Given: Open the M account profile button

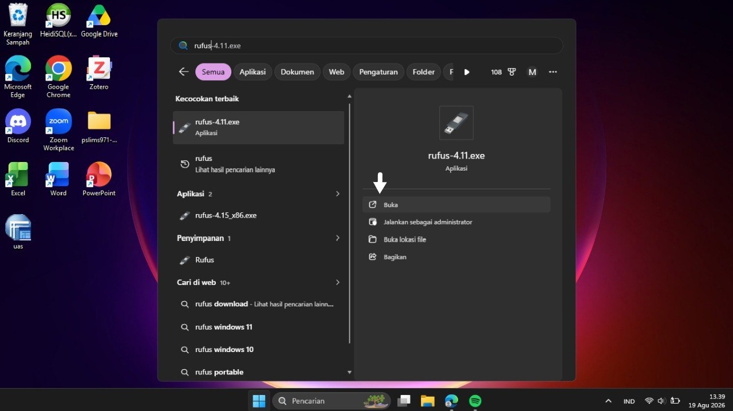Looking at the screenshot, I should (x=533, y=72).
